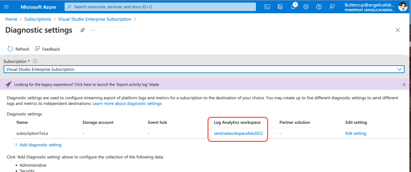Click the top bar feedback icon
This screenshot has width=411, height=172.
click(x=331, y=7)
